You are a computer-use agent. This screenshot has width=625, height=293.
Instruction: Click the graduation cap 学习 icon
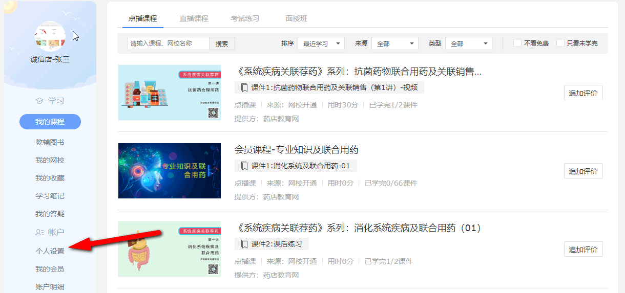[x=39, y=101]
